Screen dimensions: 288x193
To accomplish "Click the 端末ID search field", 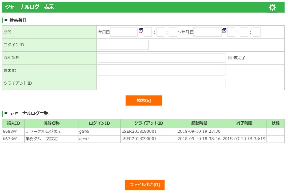I will coord(161,71).
